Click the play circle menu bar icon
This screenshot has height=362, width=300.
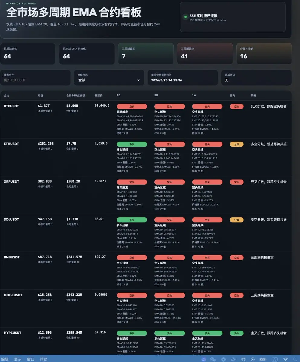pyautogui.click(x=253, y=359)
